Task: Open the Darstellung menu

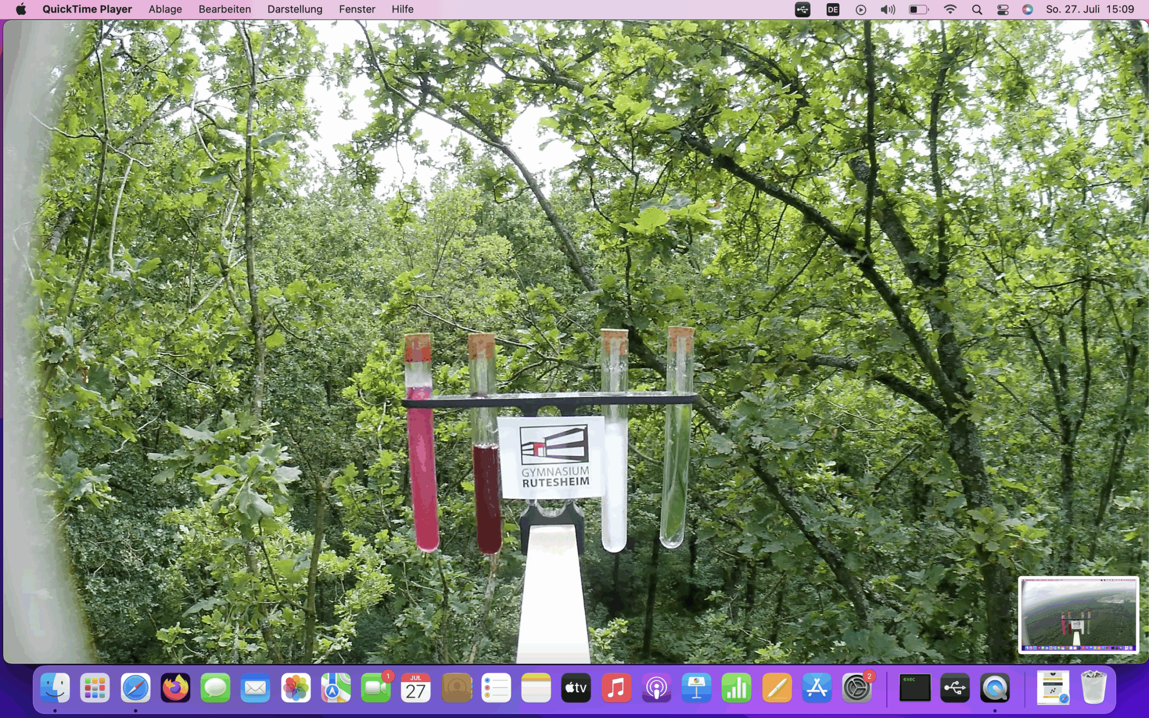Action: point(294,9)
